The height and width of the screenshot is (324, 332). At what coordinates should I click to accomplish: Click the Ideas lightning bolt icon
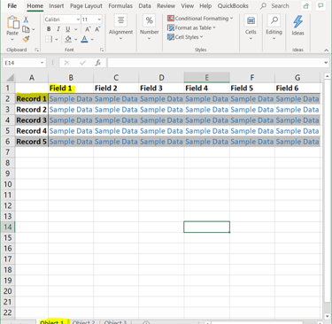(297, 22)
